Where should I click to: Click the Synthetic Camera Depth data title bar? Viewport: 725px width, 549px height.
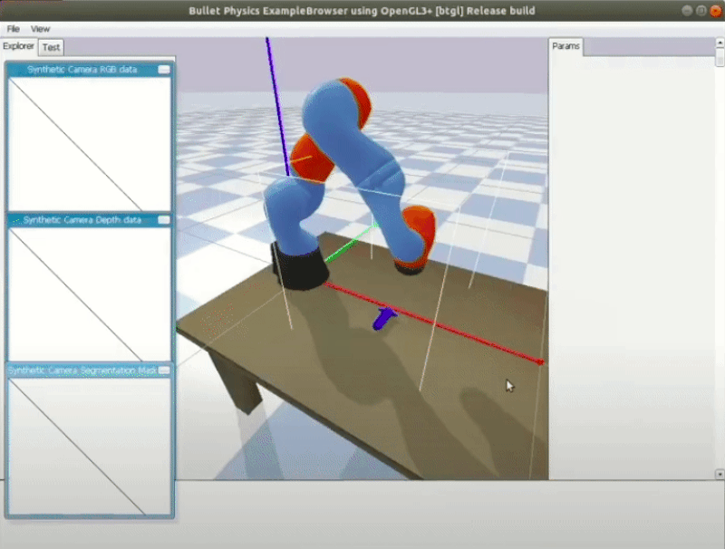tap(82, 220)
